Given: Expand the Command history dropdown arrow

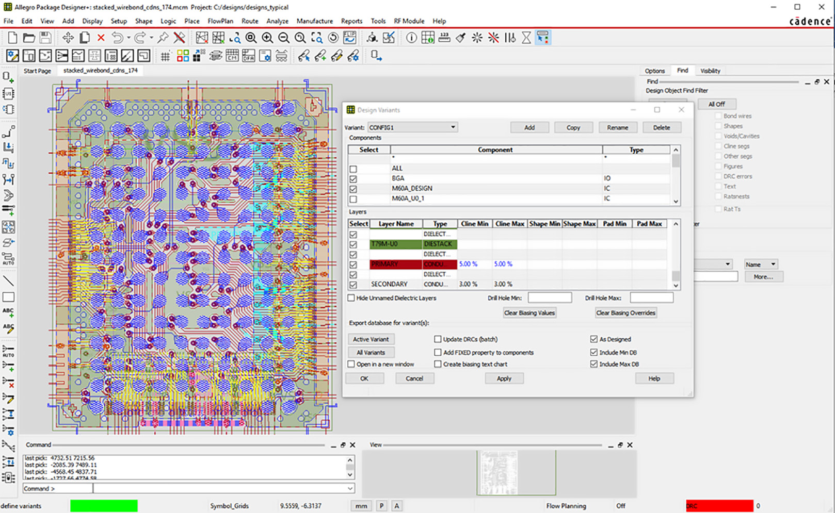Looking at the screenshot, I should point(350,488).
